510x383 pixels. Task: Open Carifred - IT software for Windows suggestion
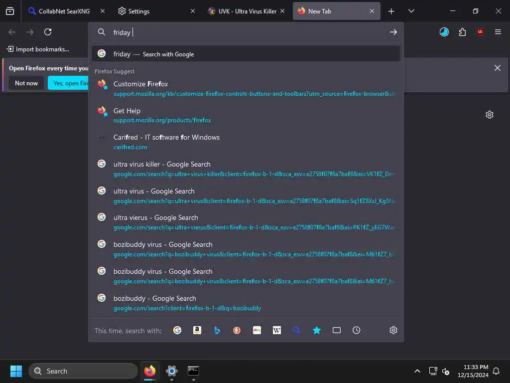(246, 142)
